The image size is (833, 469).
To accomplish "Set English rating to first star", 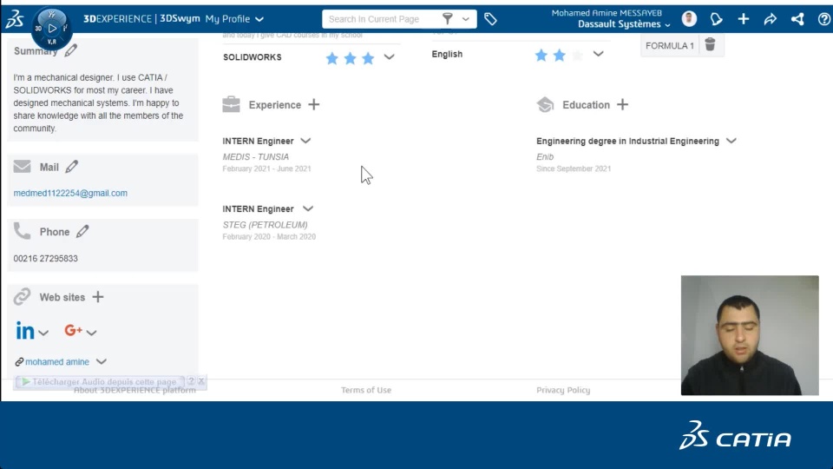I will (x=541, y=55).
